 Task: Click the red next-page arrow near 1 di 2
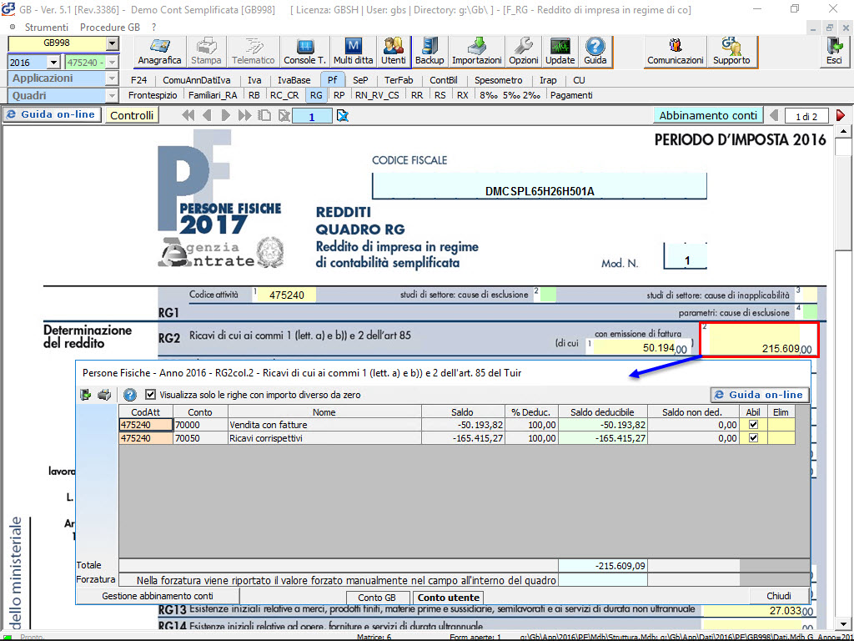[x=841, y=115]
